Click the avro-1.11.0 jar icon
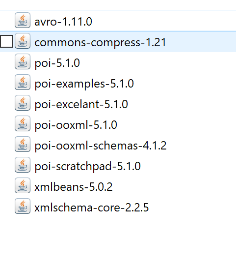 pyautogui.click(x=23, y=20)
